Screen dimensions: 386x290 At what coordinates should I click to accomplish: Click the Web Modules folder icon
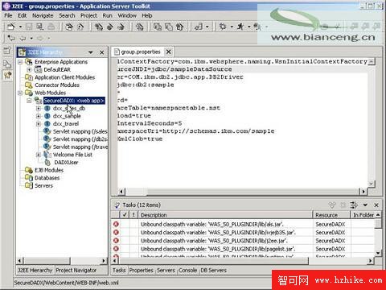(x=29, y=93)
